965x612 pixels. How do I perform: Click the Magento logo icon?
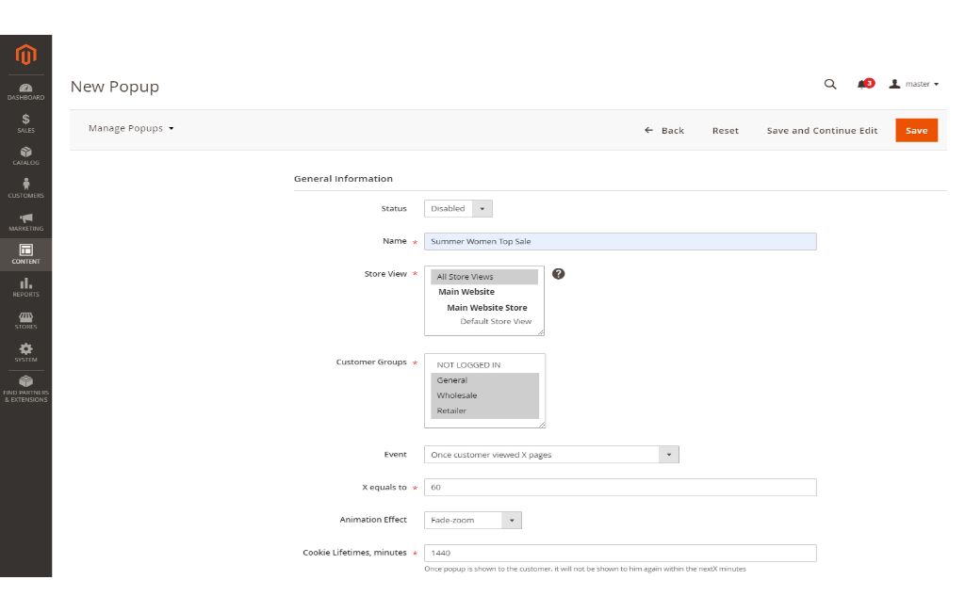(x=25, y=55)
